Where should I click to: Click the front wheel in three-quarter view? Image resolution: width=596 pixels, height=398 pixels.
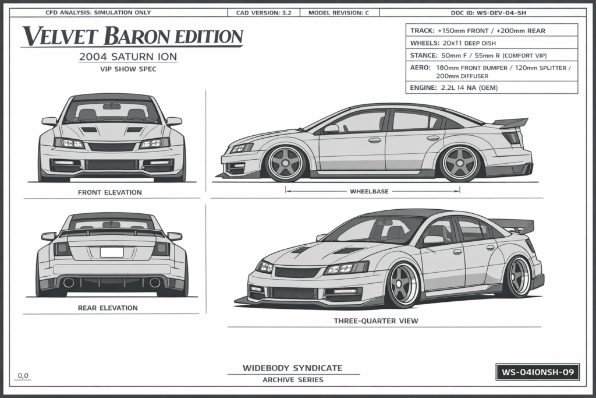(x=403, y=284)
